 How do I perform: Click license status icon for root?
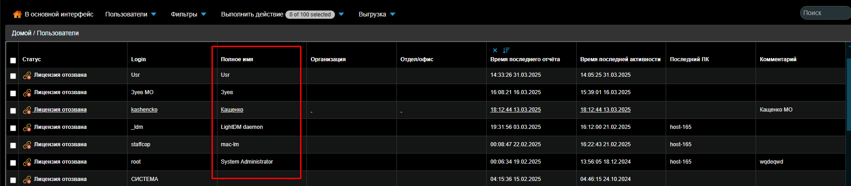pos(27,162)
